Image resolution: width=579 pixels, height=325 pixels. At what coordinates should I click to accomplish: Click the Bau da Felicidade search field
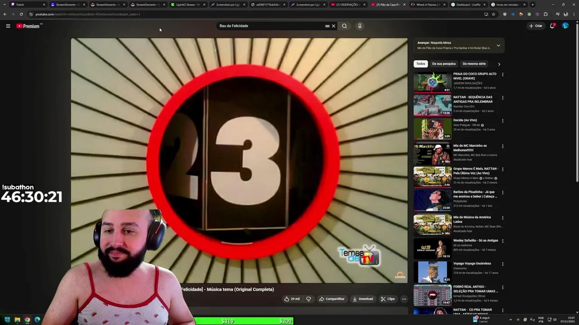click(x=271, y=26)
